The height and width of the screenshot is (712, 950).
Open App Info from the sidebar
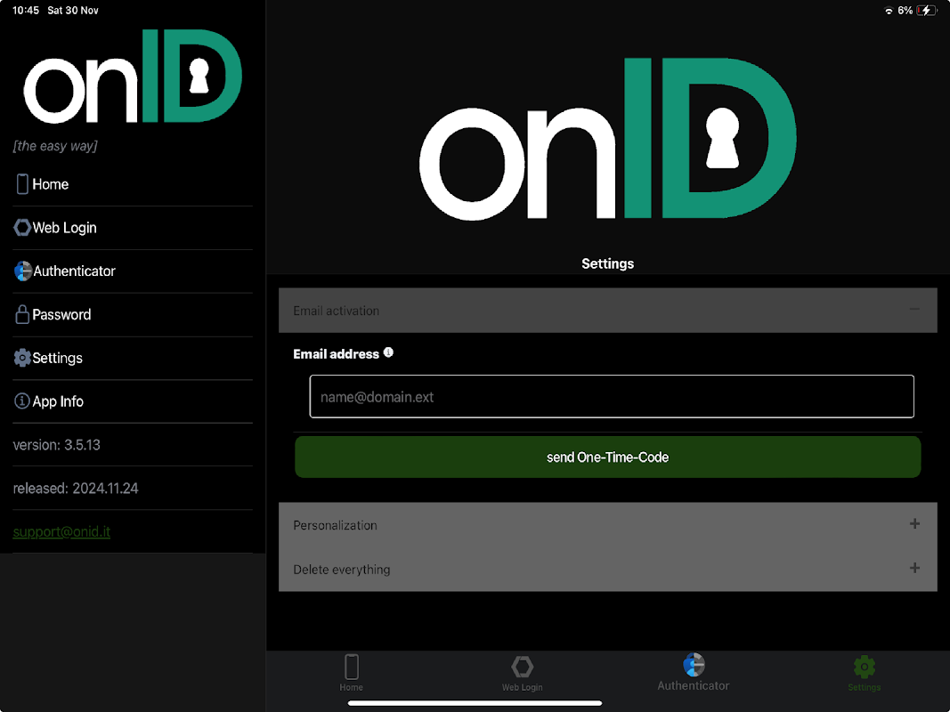pyautogui.click(x=132, y=401)
